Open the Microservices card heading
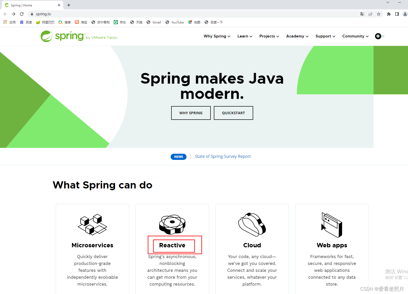 pos(92,245)
